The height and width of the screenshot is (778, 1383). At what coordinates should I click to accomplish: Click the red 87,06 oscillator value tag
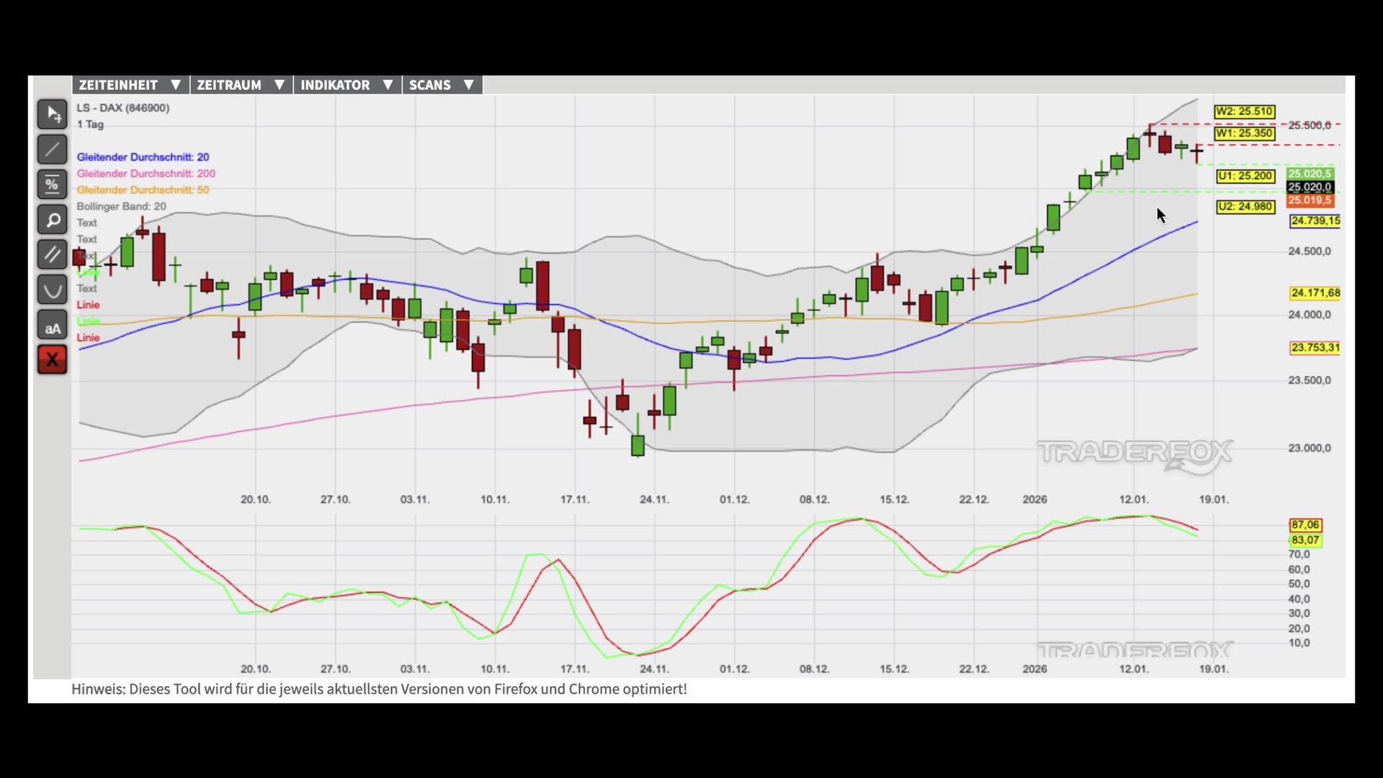point(1304,525)
